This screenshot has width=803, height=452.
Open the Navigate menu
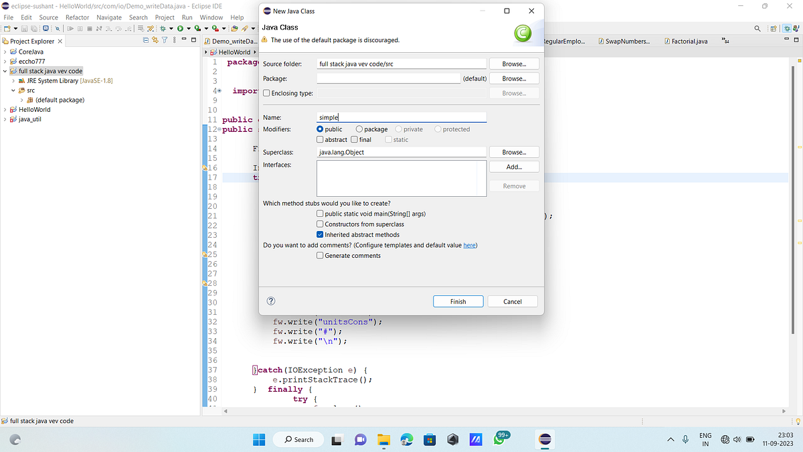[109, 17]
